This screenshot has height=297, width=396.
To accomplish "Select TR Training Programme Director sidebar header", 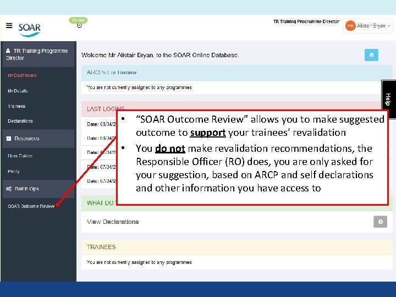I will point(38,54).
